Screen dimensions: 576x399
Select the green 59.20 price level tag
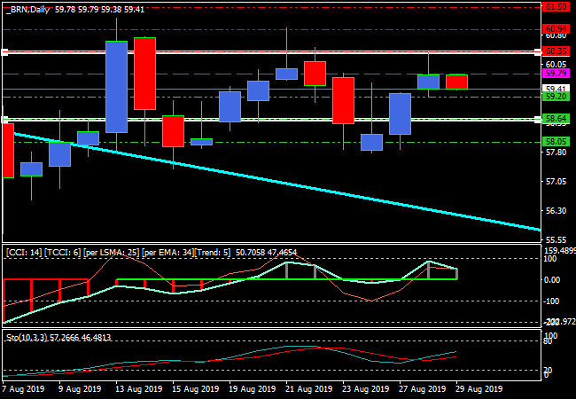pos(556,97)
